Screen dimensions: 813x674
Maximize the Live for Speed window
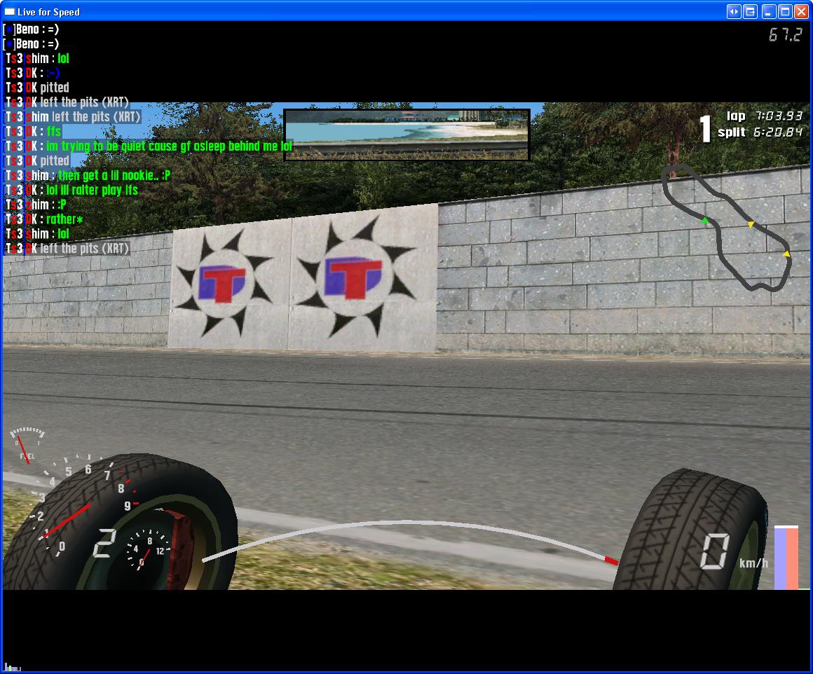[786, 11]
